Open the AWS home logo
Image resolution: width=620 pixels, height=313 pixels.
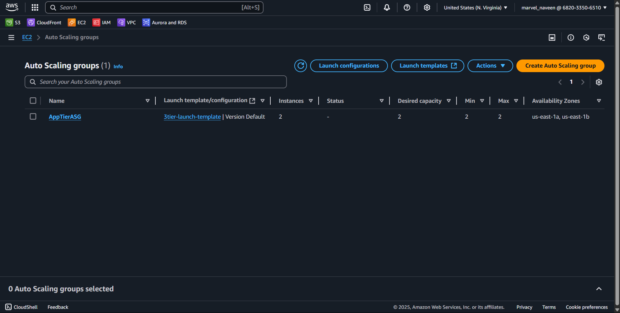point(12,7)
